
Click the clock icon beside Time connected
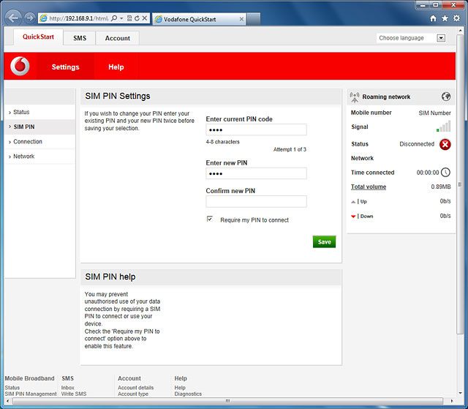point(445,172)
